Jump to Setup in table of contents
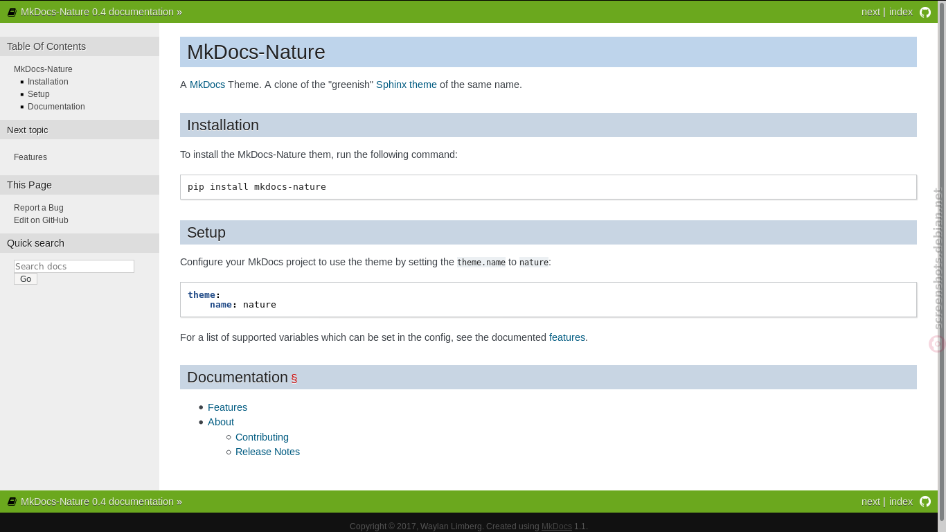946x532 pixels. coord(39,94)
